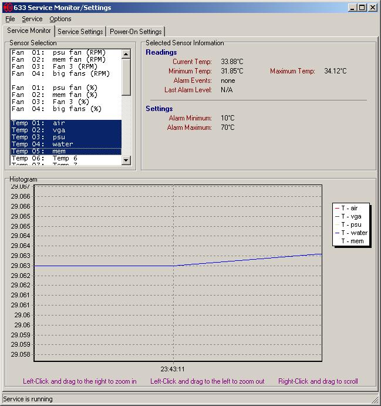Click the T - air legend entry
381x406 pixels.
pos(350,209)
